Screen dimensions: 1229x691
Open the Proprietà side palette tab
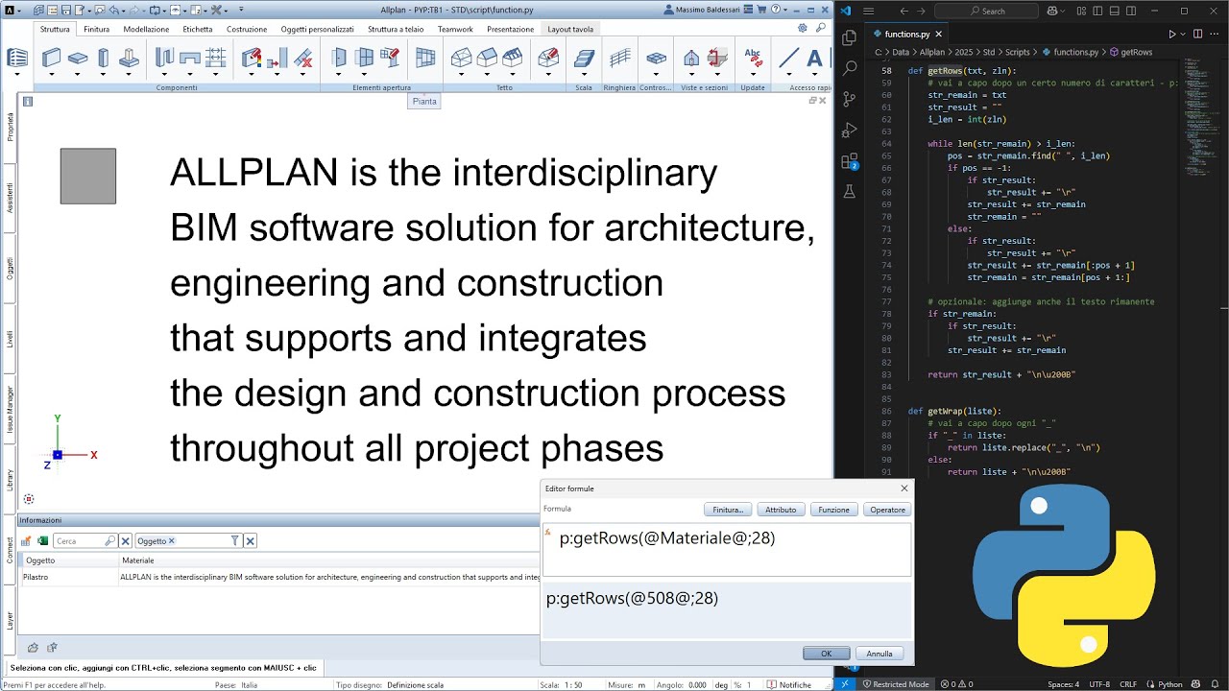pyautogui.click(x=10, y=126)
